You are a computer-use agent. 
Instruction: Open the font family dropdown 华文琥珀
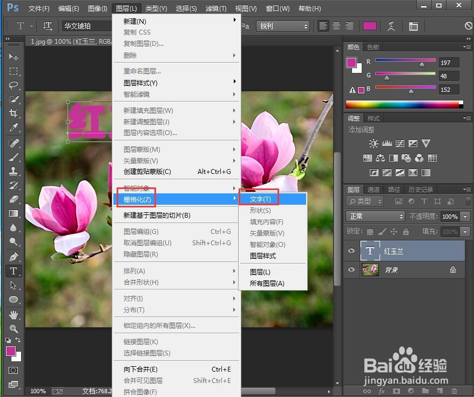86,25
